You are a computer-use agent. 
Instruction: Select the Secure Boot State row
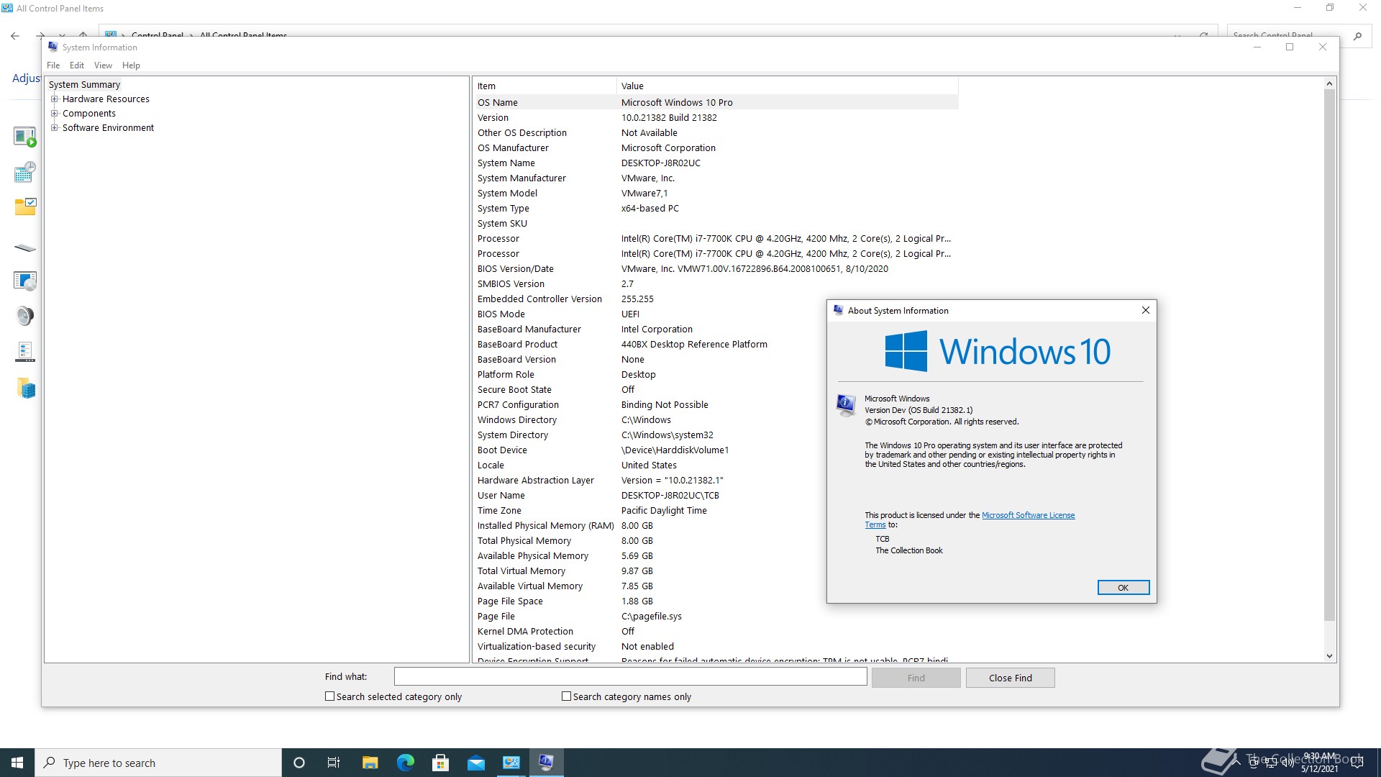click(x=716, y=390)
